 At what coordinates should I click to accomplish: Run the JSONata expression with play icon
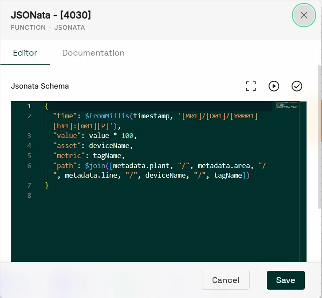[274, 86]
